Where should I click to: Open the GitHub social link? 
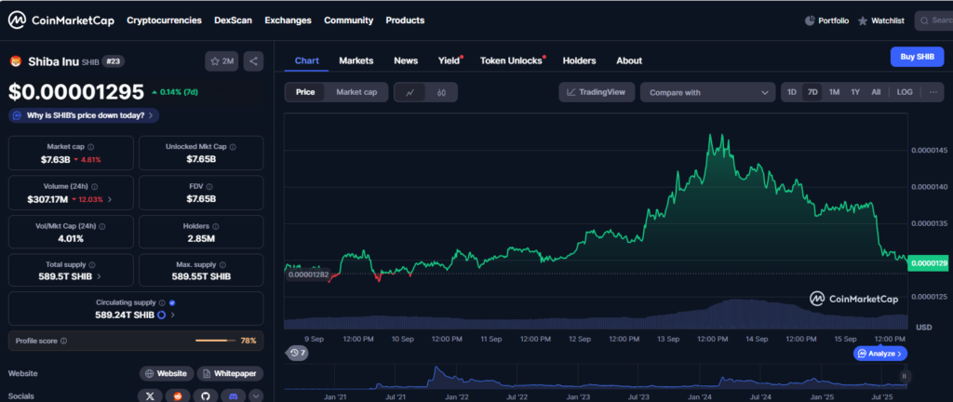pos(206,395)
